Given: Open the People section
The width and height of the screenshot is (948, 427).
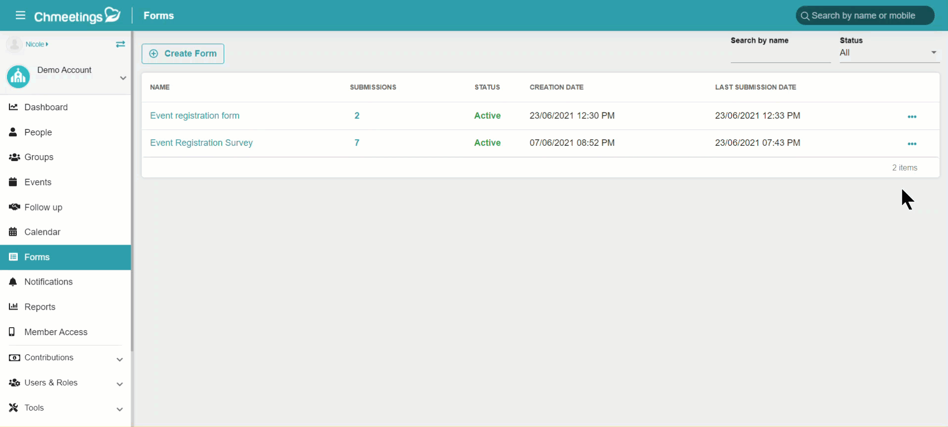Looking at the screenshot, I should (x=65, y=132).
